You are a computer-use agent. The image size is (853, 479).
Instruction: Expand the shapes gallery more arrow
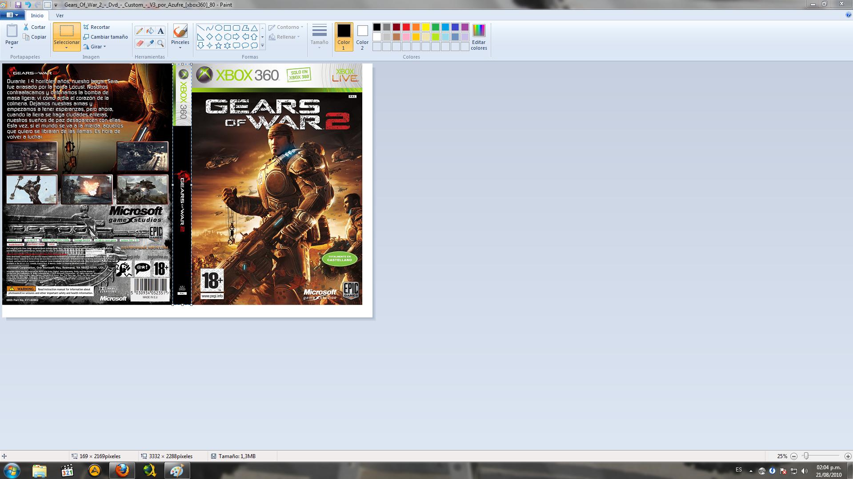pos(262,45)
